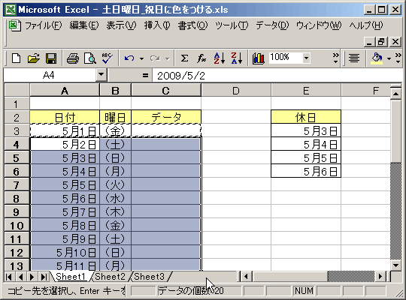This screenshot has height=300, width=406.
Task: Open the ヘルプ(H) menu
Action: (366, 25)
